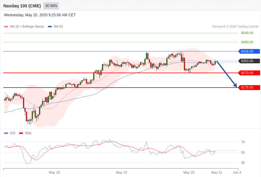Click the red 9273.00 support price tag
Image resolution: width=261 pixels, height=177 pixels.
tap(249, 73)
